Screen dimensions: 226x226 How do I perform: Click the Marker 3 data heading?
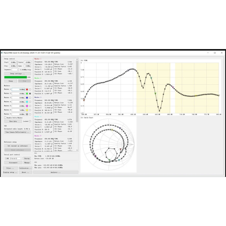(x=38, y=97)
